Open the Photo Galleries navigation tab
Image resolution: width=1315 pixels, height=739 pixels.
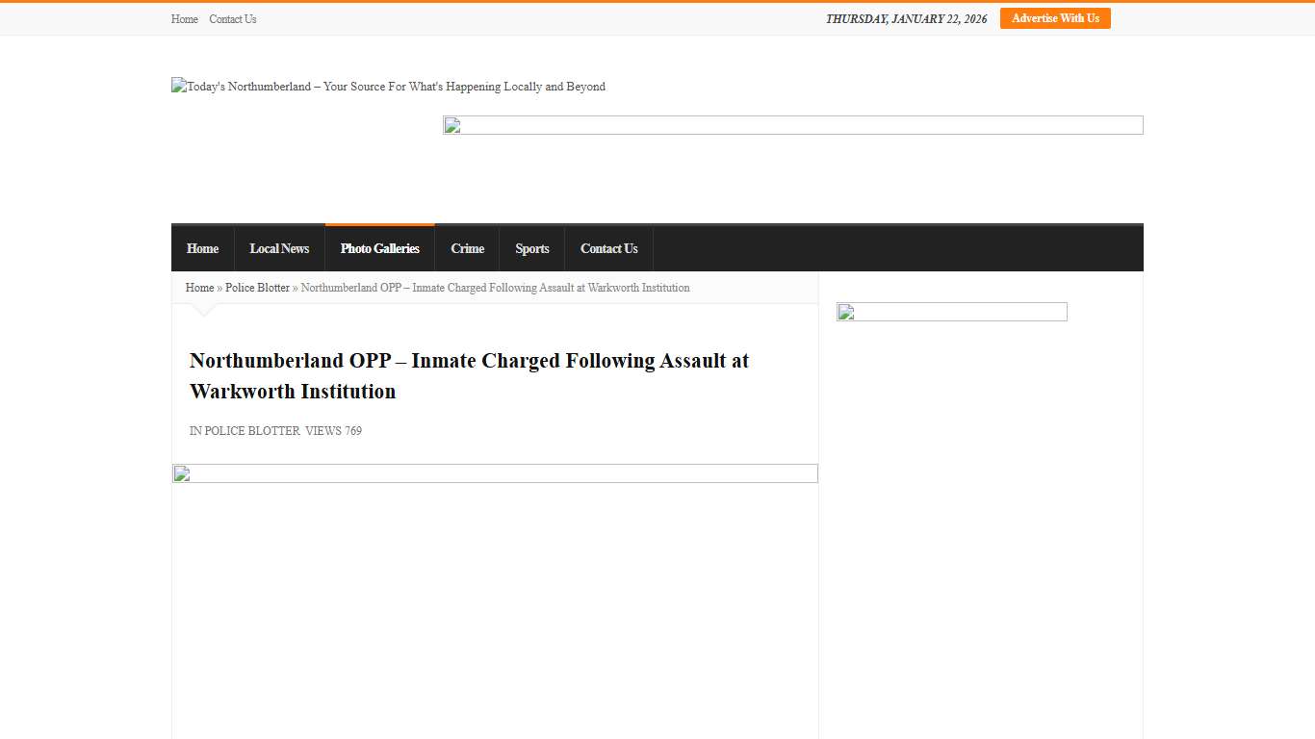[379, 248]
